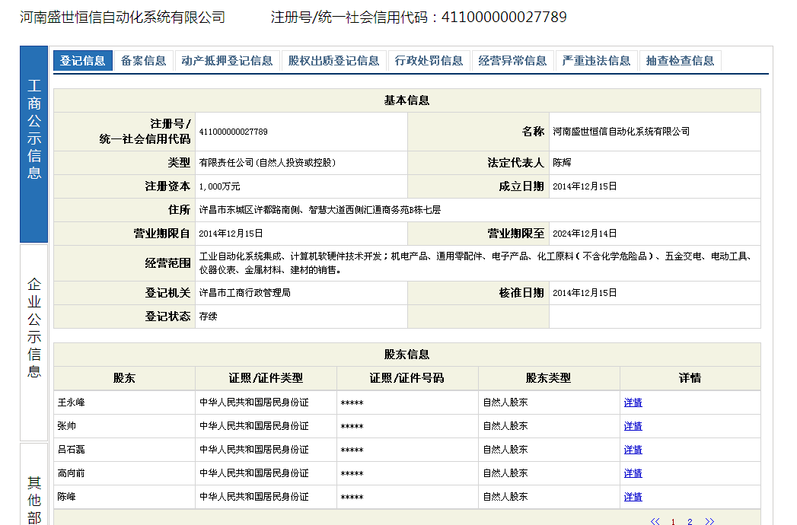Open the 动产抵押登记信息 tab
The image size is (797, 525).
click(x=227, y=61)
